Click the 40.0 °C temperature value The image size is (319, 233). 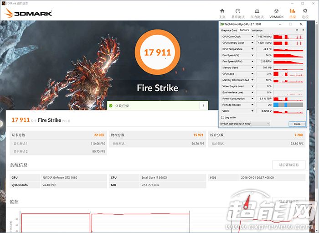267,49
